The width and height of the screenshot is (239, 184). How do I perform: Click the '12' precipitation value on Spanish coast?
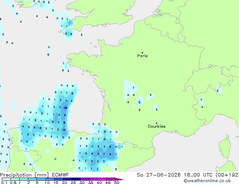[x=64, y=130]
